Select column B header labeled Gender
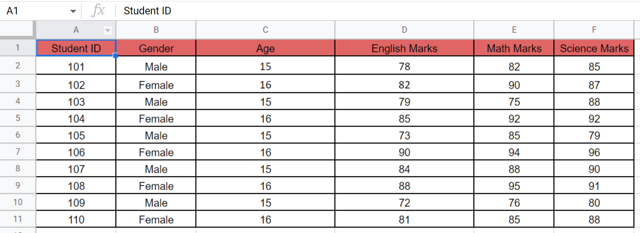640x233 pixels. click(155, 30)
